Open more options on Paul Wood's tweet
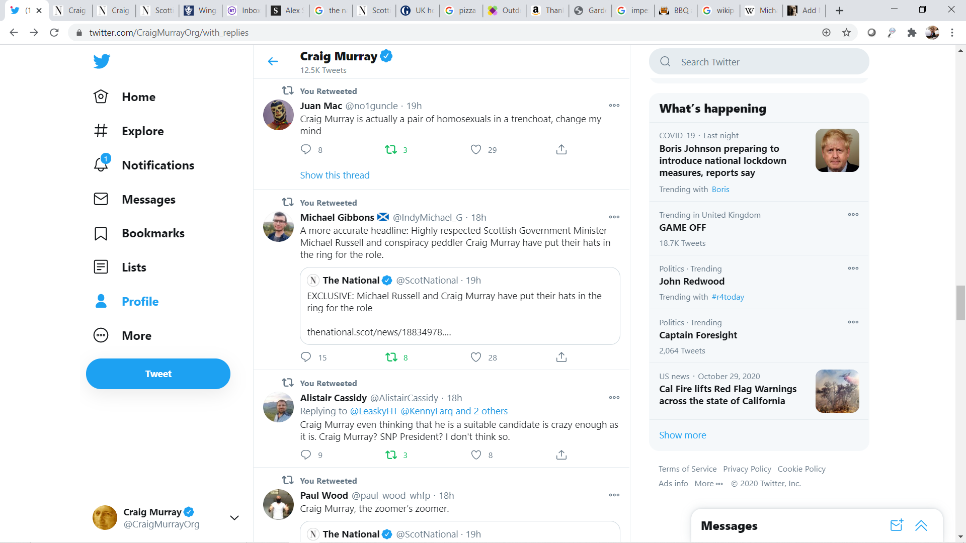 [614, 495]
